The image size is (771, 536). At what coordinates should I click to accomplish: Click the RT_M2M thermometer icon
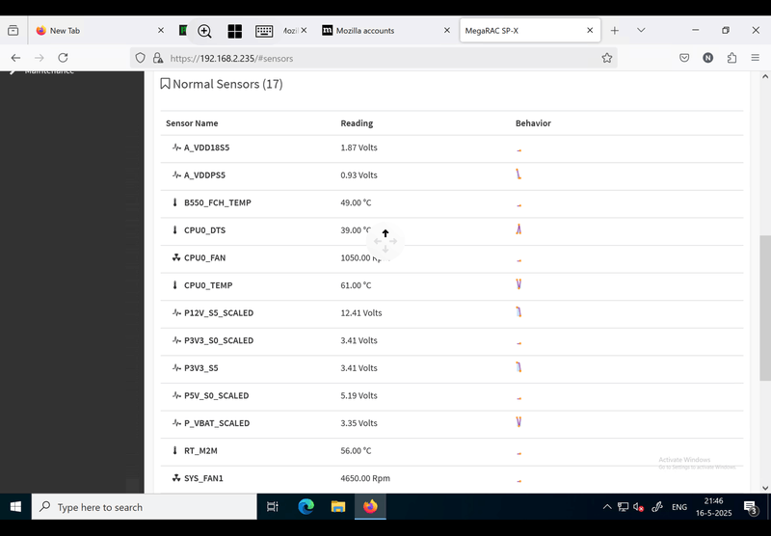174,450
